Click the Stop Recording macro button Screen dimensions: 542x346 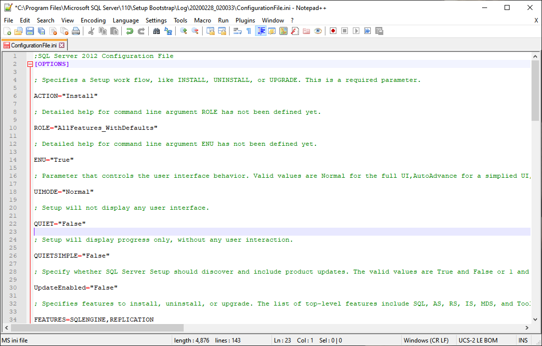tap(345, 31)
